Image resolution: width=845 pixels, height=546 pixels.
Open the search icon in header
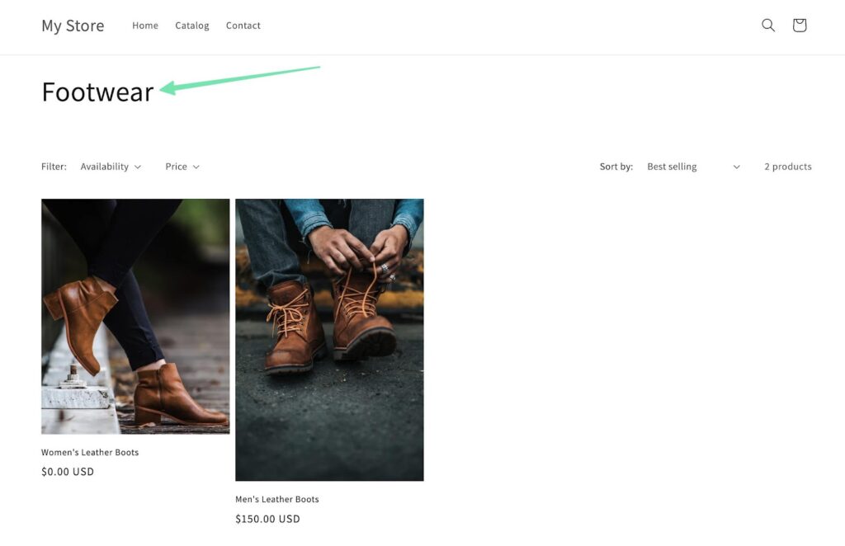pos(767,26)
